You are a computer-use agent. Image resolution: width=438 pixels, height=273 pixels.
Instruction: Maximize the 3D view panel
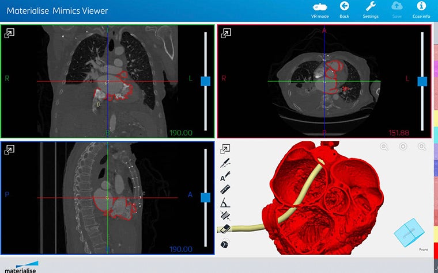tap(226, 149)
